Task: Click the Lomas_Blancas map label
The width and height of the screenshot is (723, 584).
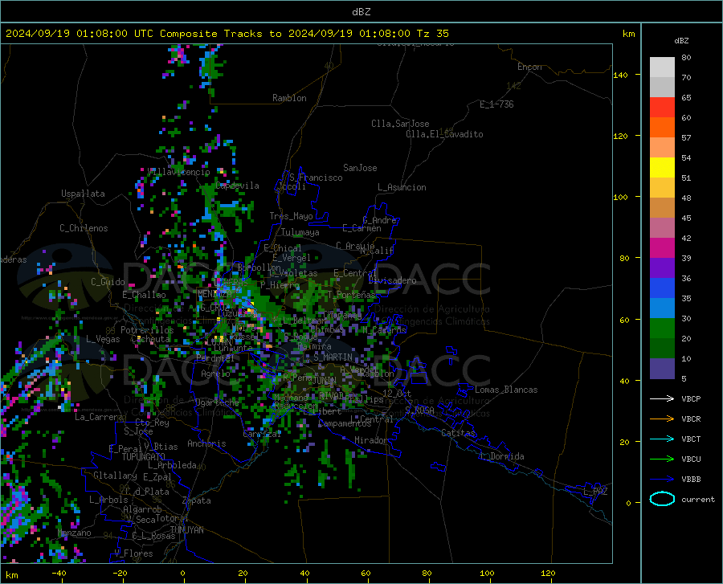Action: (506, 390)
